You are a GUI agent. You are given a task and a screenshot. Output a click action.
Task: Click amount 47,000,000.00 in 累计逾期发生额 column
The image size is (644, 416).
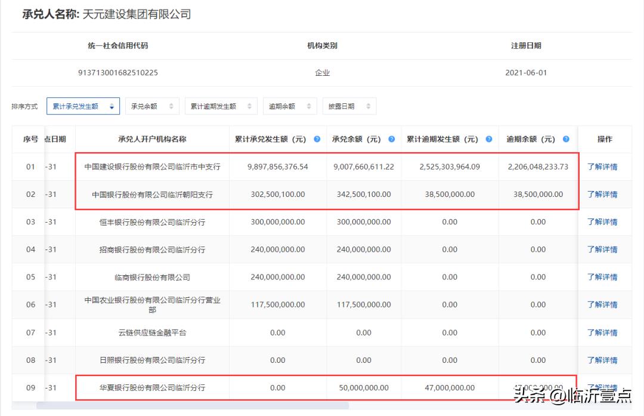450,387
